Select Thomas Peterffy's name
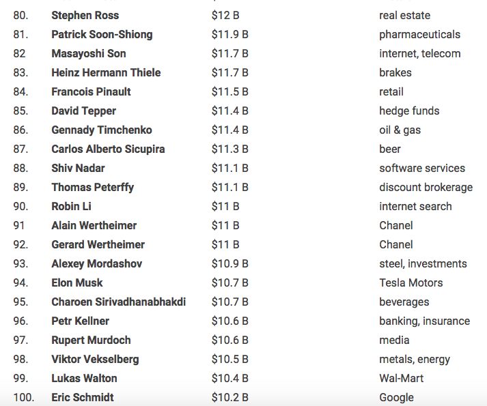This screenshot has height=406, width=487. click(x=92, y=187)
